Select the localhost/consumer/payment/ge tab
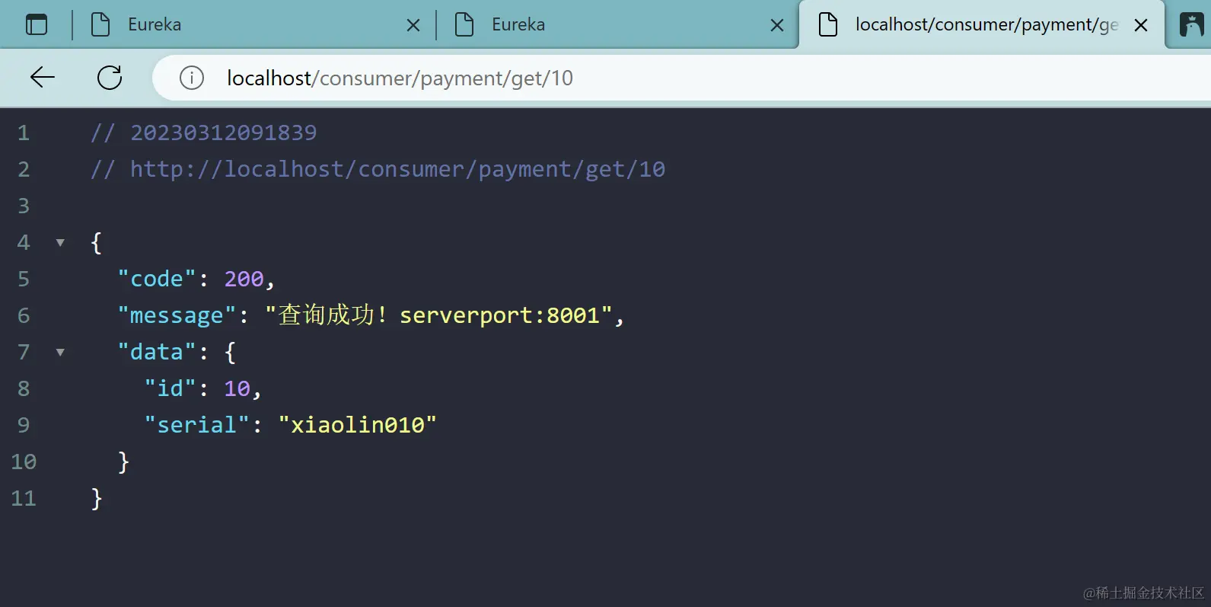The image size is (1211, 607). point(982,24)
